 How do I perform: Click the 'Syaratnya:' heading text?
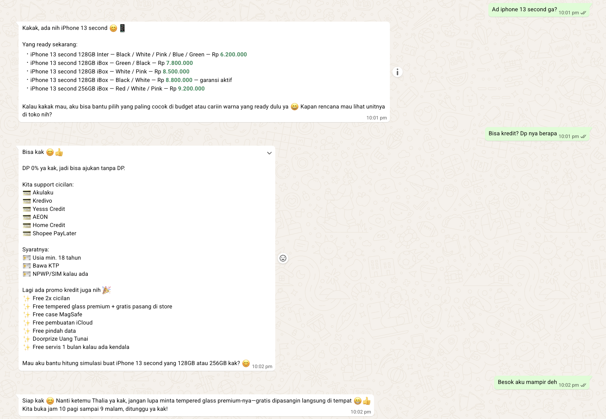[36, 250]
